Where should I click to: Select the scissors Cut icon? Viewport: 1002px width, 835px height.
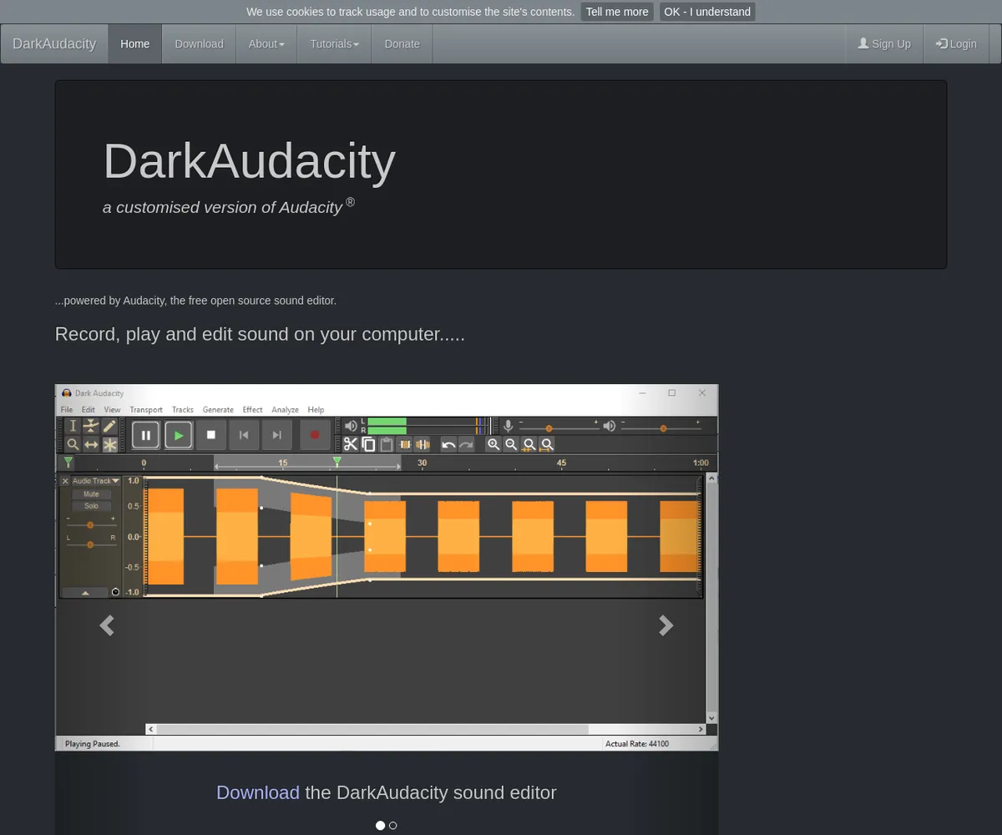pyautogui.click(x=351, y=445)
